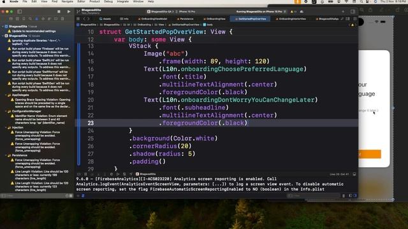Open the Assets tab
Screen dimensions: 408x229
(x=105, y=19)
